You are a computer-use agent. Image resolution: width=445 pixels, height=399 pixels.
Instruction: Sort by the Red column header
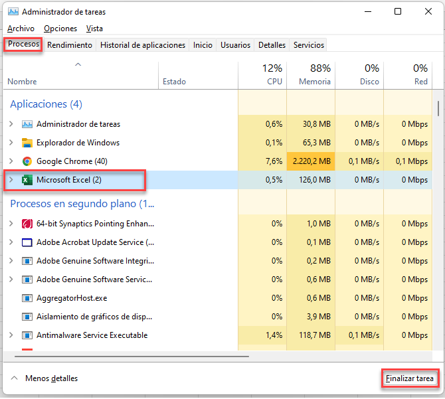(408, 76)
